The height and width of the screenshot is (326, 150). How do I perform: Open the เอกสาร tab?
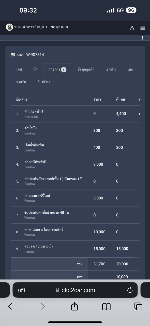pos(111,69)
